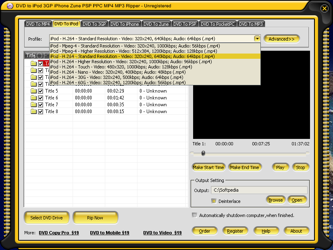333x250 pixels.
Task: Open the DVD To Zune tab
Action: (156, 24)
